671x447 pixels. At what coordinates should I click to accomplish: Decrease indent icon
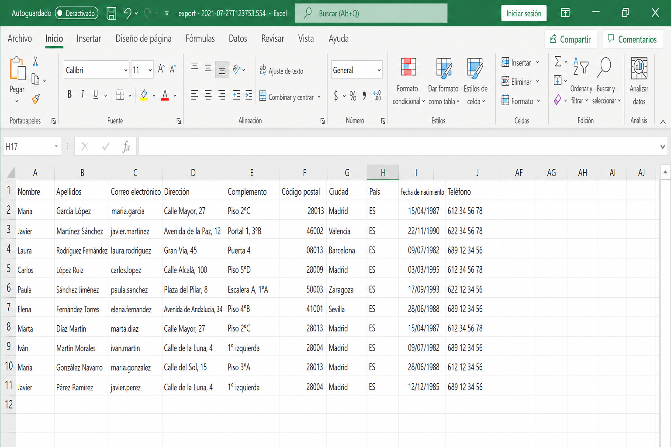click(236, 95)
